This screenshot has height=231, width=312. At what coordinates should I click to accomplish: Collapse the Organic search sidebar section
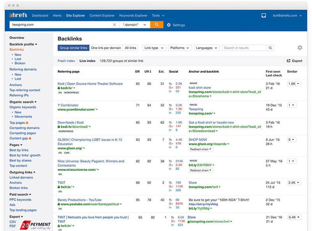coord(23,102)
